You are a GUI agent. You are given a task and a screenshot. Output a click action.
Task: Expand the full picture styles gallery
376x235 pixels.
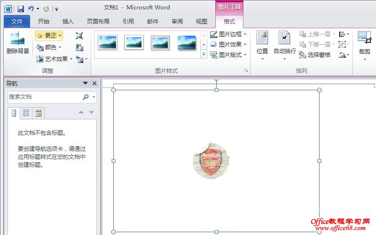[204, 54]
